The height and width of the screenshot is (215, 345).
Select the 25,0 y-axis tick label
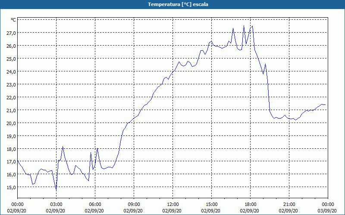[11, 59]
